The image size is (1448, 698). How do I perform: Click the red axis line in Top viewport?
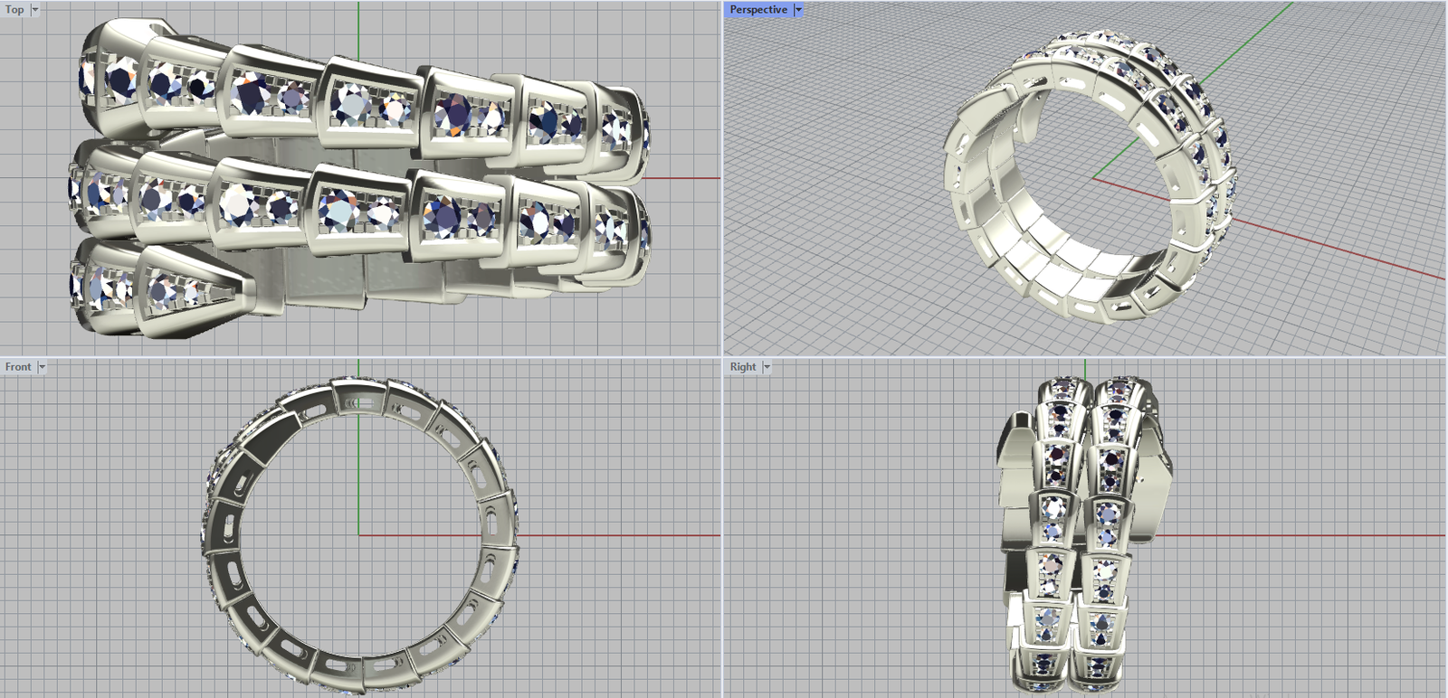coord(688,178)
